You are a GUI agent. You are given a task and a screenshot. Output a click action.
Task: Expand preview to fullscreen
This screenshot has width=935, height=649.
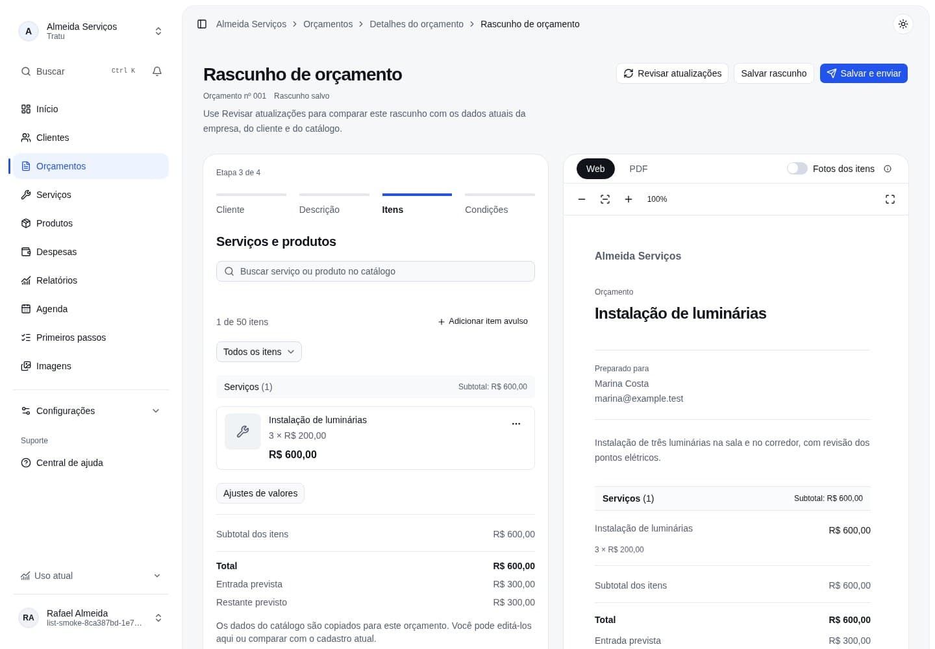click(890, 199)
